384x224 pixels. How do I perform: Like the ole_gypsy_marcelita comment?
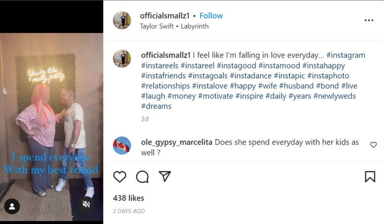point(373,145)
